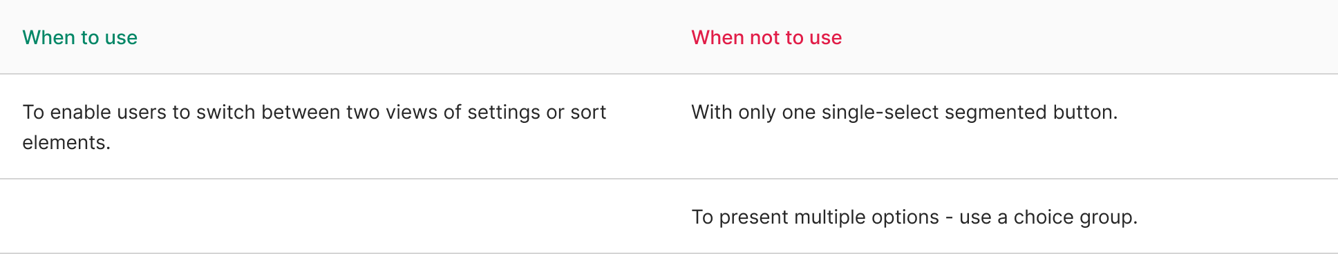Click the word "sort" ending the first line
Screen dimensions: 1338x254
[x=588, y=112]
